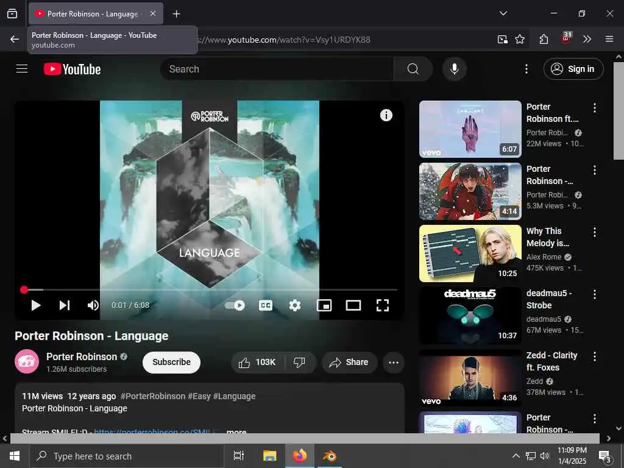Screen dimensions: 624x468
Task: Toggle the autoplay switch in player
Action: [x=235, y=305]
